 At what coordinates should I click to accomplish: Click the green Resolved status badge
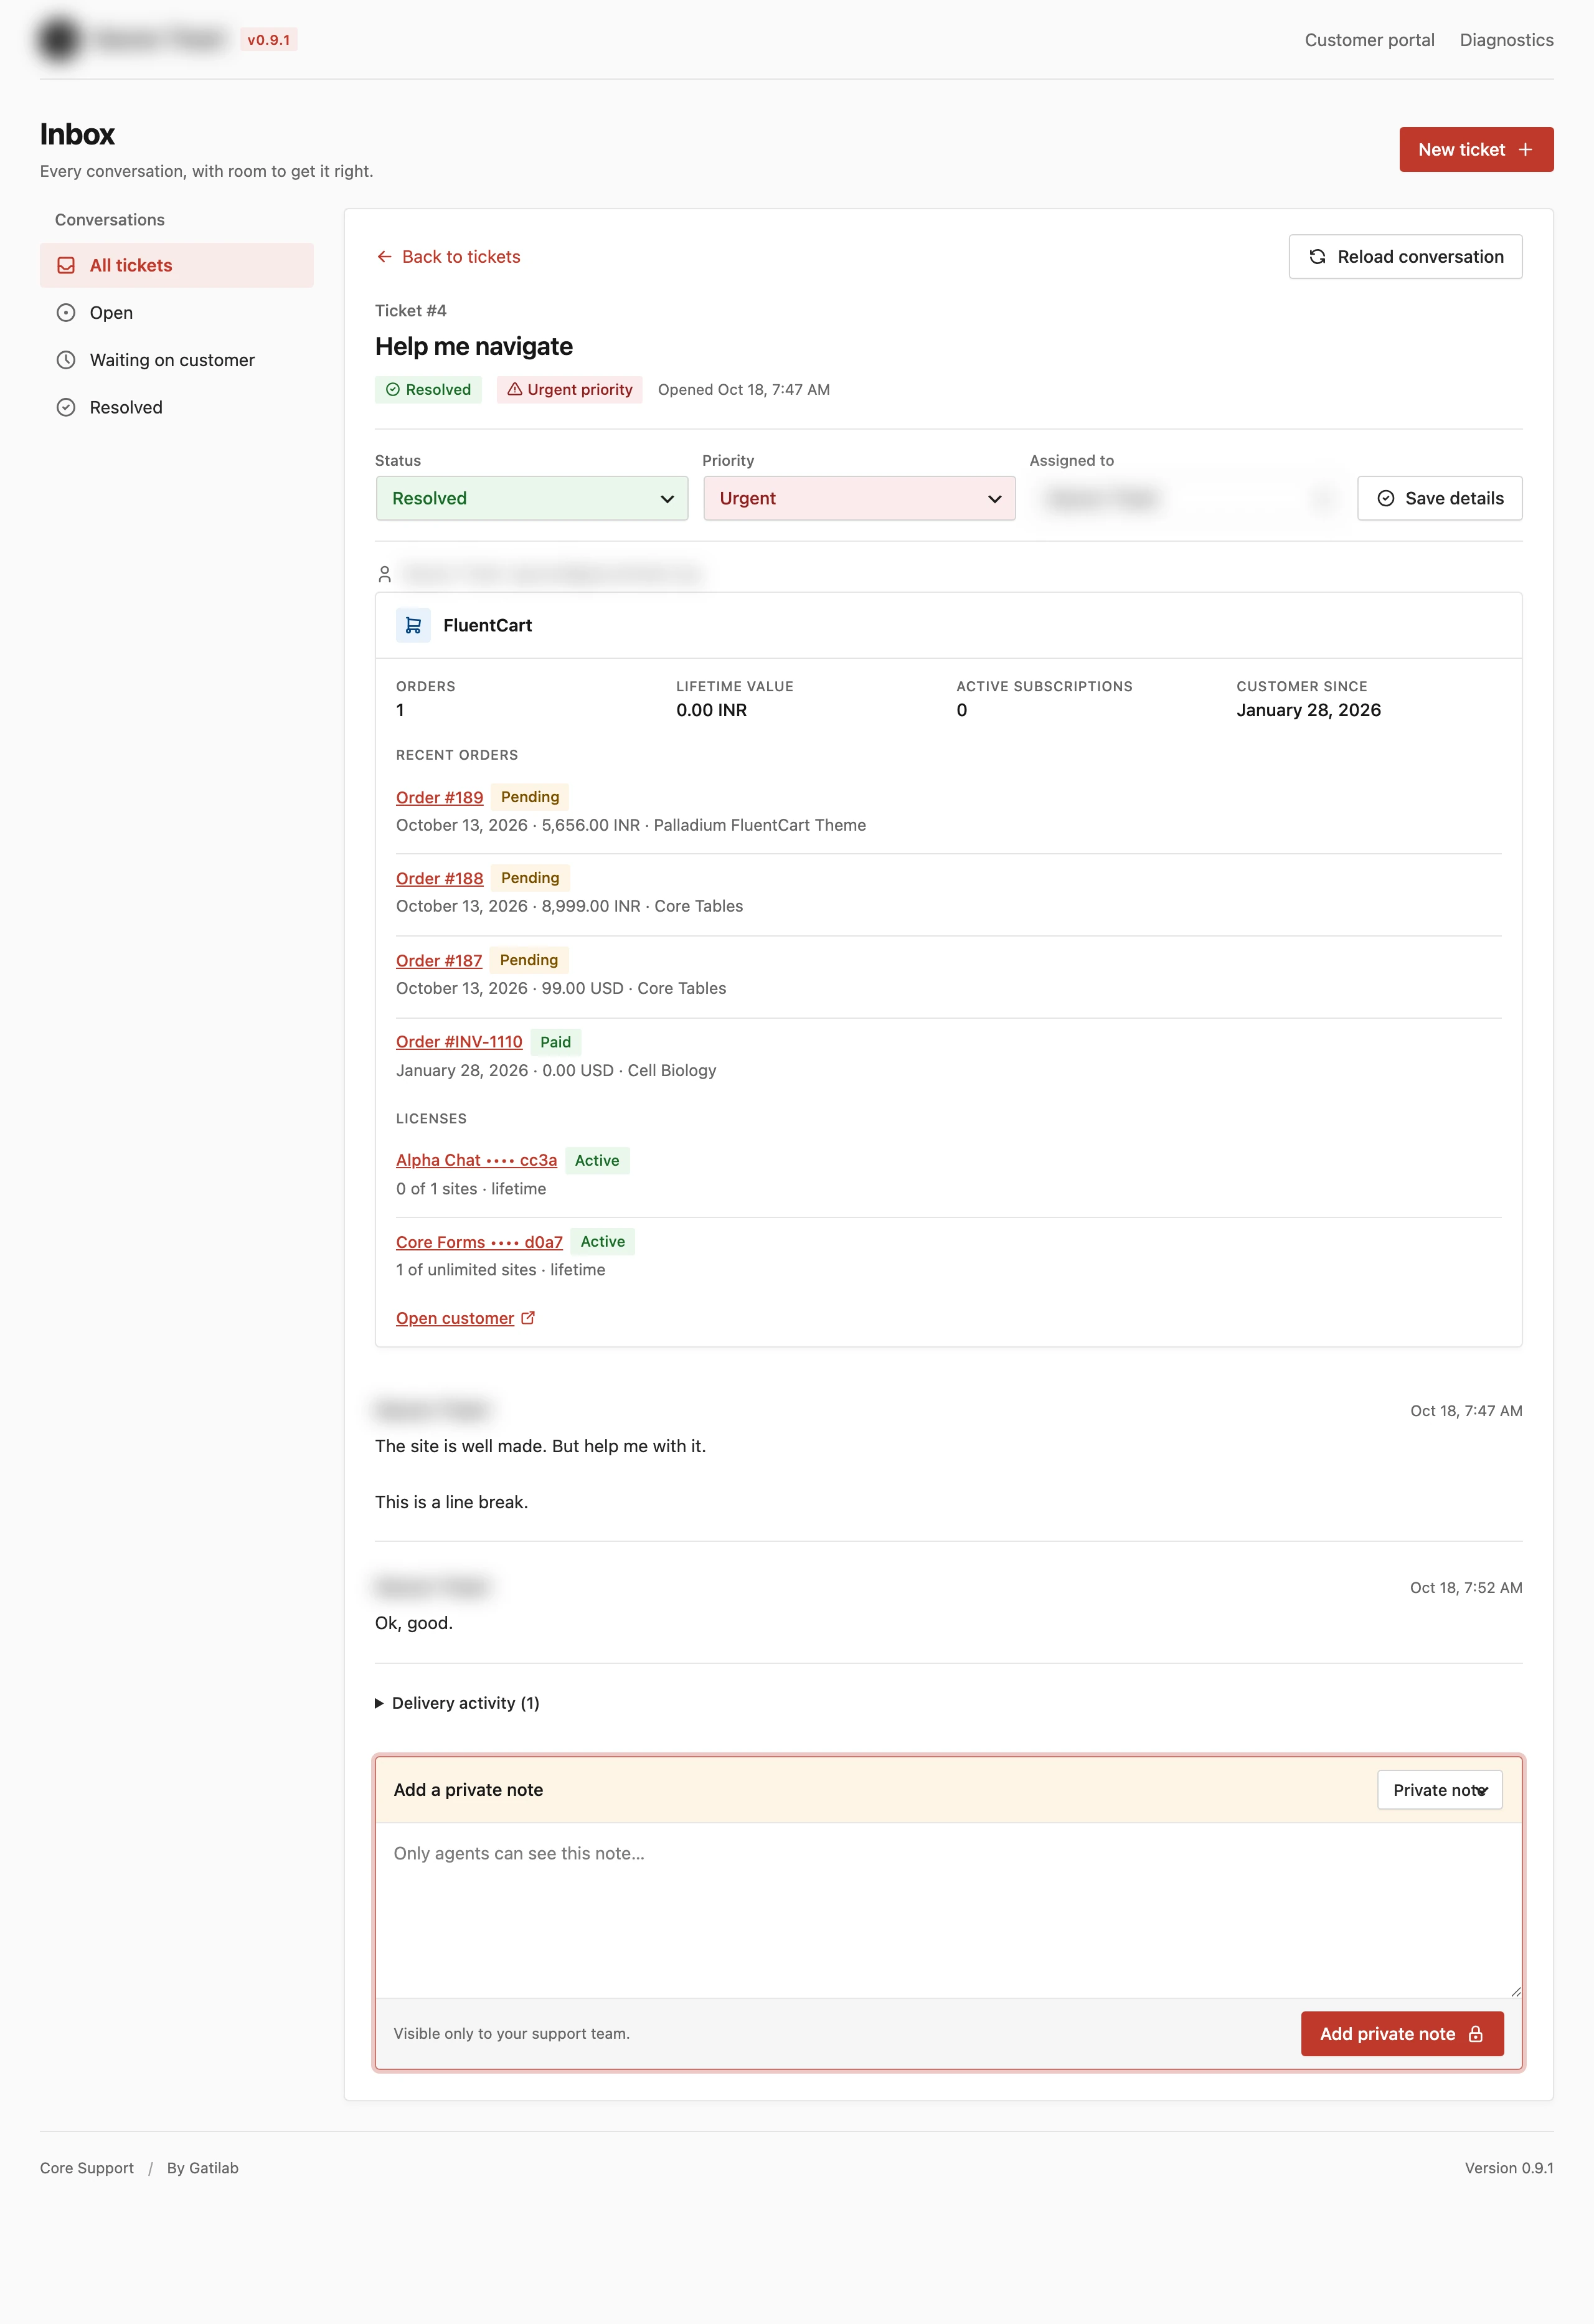[428, 389]
